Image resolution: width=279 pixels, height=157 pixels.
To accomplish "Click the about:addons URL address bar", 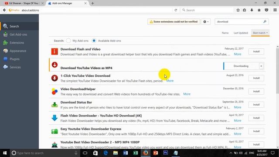I will [x=96, y=10].
